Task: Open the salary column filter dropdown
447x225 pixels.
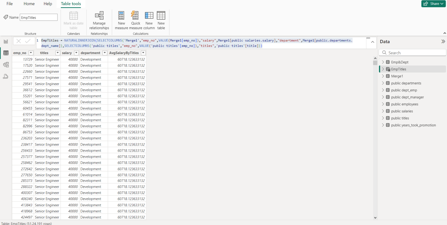Action: click(76, 53)
